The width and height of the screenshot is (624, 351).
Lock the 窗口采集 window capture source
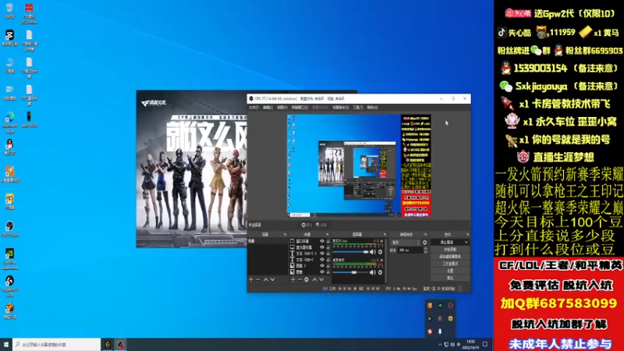point(328,241)
